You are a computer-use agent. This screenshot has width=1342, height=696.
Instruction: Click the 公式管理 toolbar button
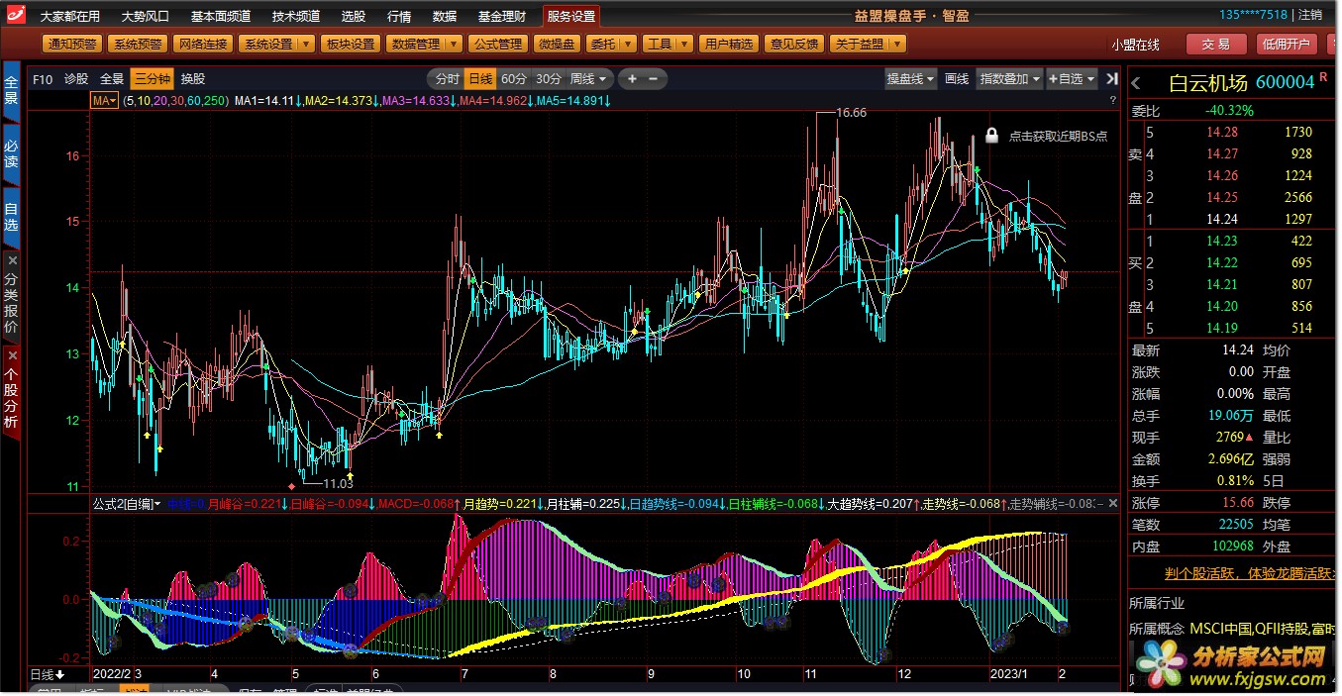coord(497,44)
